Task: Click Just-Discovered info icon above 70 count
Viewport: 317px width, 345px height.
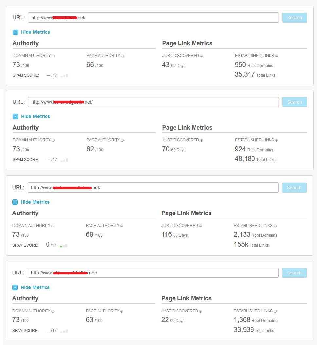Action: (201, 140)
